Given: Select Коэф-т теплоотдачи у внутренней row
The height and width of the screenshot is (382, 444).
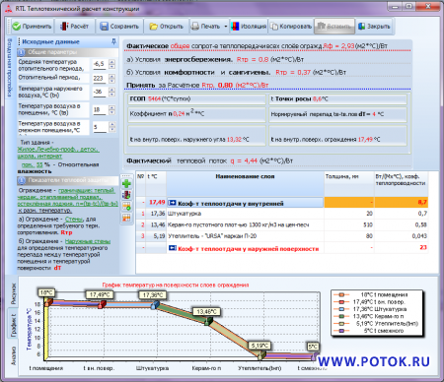Looking at the screenshot, I should (x=282, y=203).
